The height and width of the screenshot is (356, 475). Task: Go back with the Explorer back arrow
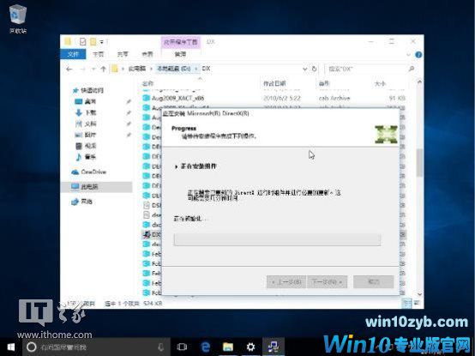(69, 69)
